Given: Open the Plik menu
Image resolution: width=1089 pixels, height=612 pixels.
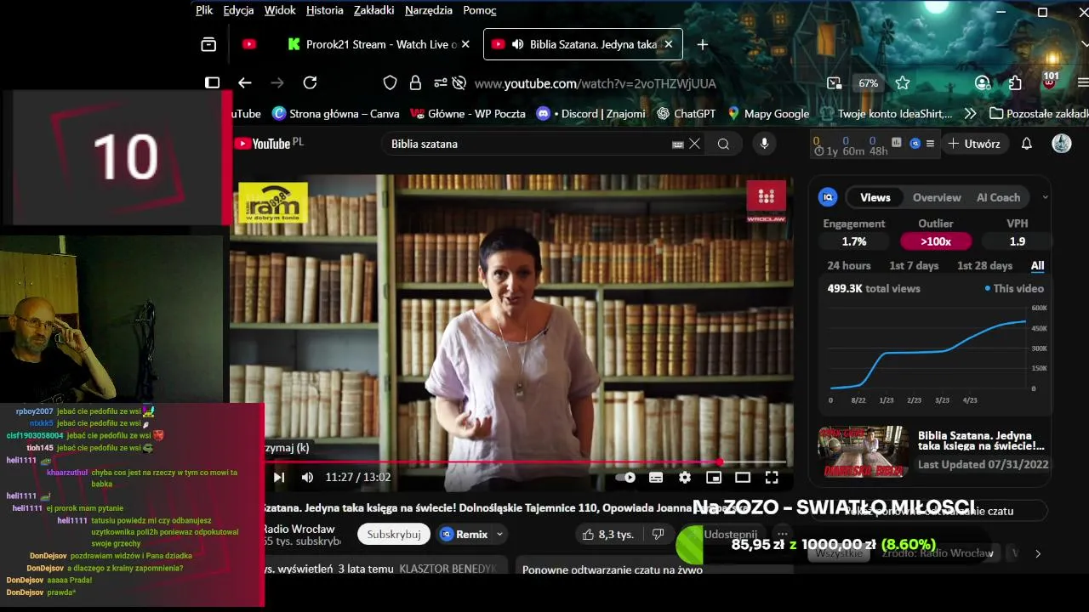Looking at the screenshot, I should click(x=204, y=10).
